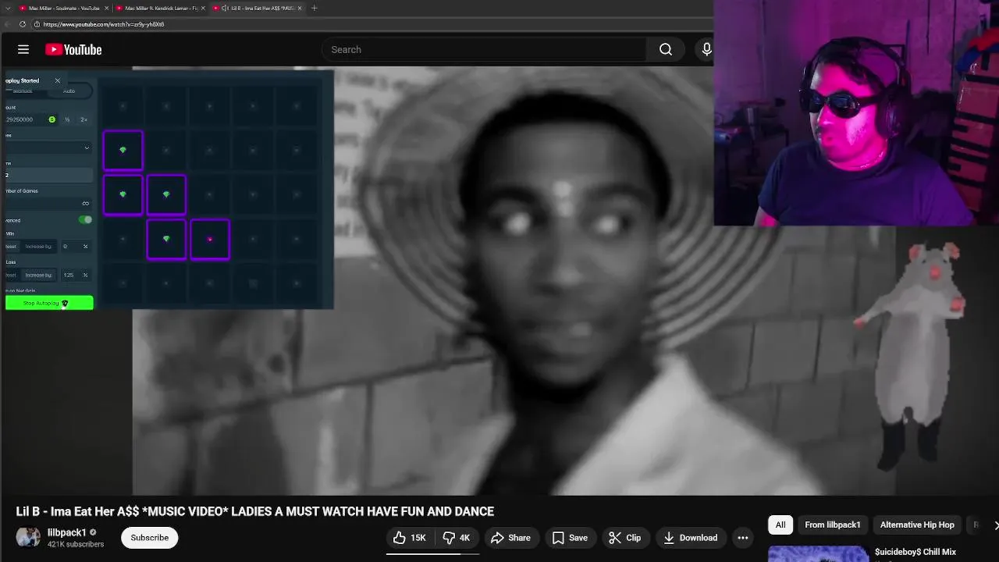
Task: Click the browser address bar URL
Action: point(104,24)
